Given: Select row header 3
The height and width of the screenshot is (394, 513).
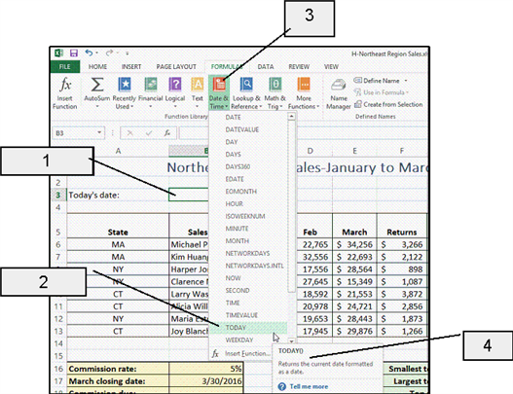Looking at the screenshot, I should click(x=58, y=195).
